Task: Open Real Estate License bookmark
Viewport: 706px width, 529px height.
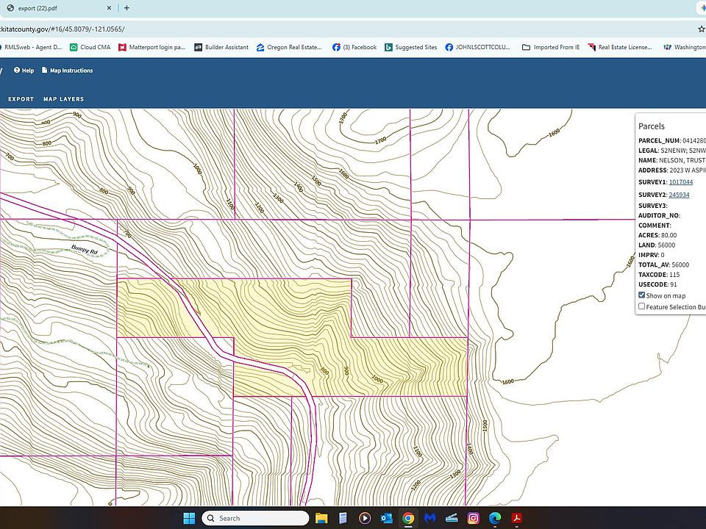Action: coord(620,47)
